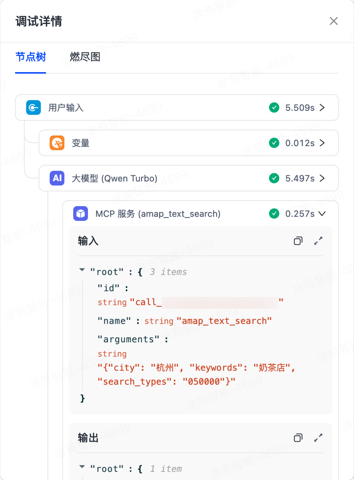Switch to the 节点树 tab
This screenshot has width=354, height=480.
click(31, 57)
